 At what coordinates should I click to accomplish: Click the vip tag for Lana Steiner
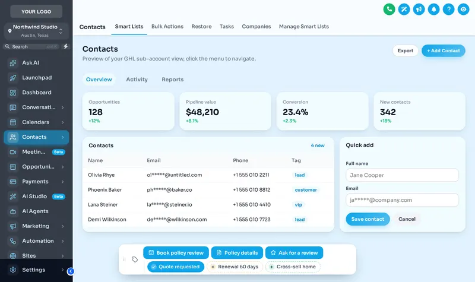[x=299, y=205]
